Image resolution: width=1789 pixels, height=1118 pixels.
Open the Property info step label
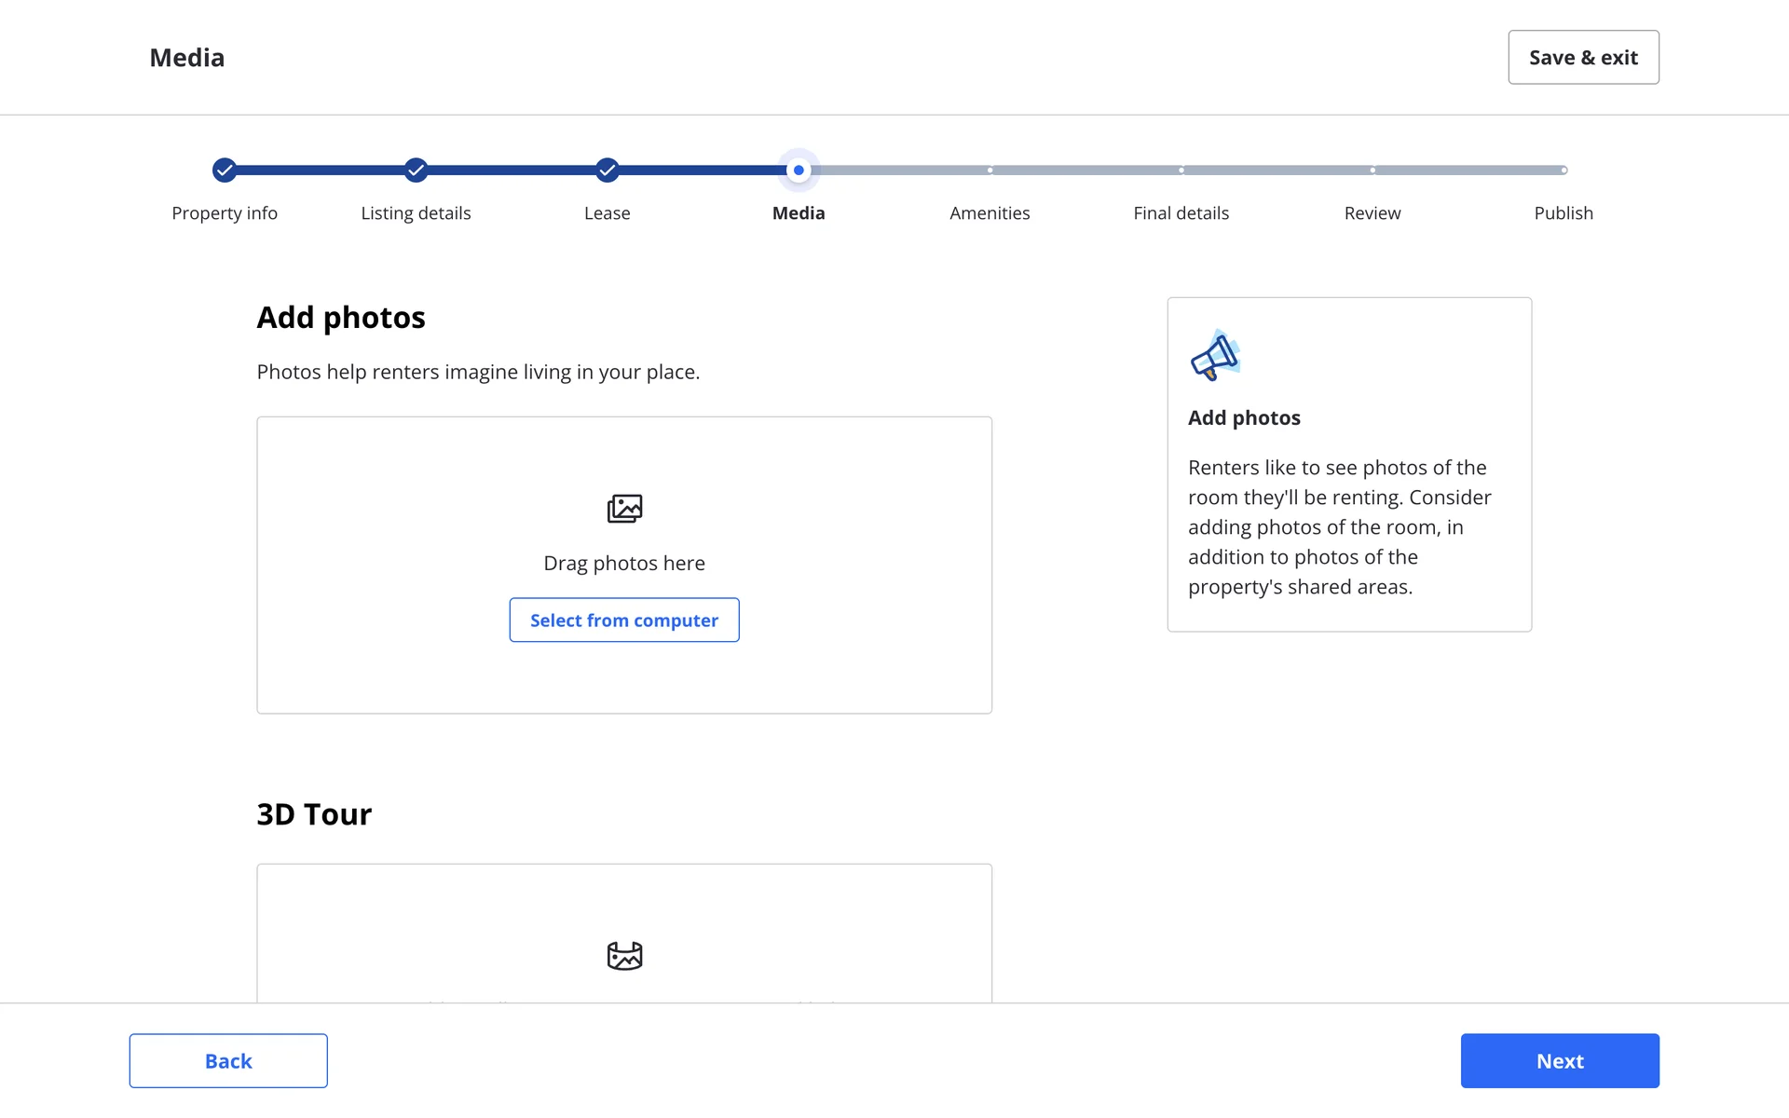click(x=225, y=213)
